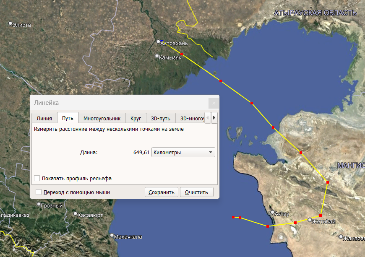This screenshot has width=365, height=257.
Task: Click the Линейка dialog title
Action: [x=46, y=103]
